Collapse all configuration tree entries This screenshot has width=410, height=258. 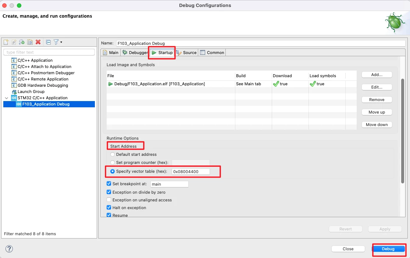coord(48,42)
